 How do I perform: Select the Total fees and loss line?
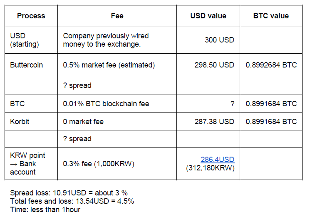click(72, 201)
